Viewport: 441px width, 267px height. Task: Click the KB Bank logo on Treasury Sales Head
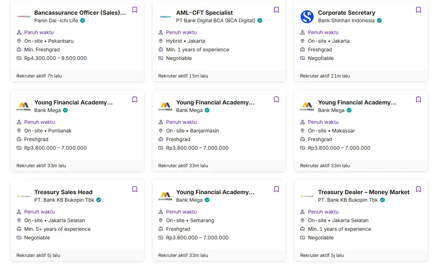[x=24, y=196]
